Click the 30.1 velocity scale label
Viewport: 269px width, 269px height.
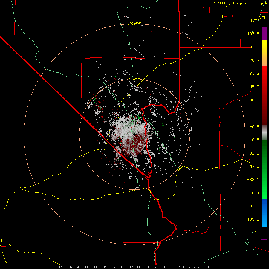click(x=254, y=100)
